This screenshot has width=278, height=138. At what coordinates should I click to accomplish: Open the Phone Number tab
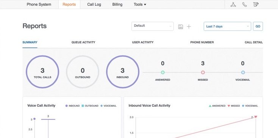[x=202, y=42]
